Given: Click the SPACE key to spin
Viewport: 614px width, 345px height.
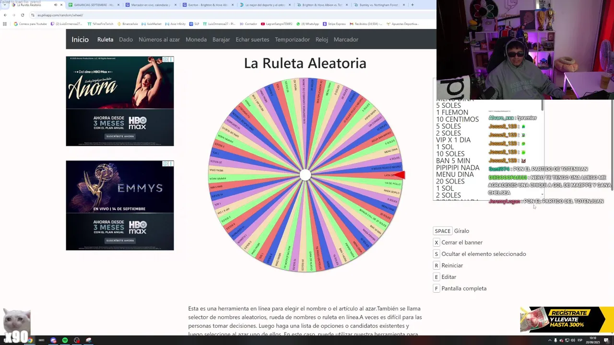Looking at the screenshot, I should click(x=442, y=231).
